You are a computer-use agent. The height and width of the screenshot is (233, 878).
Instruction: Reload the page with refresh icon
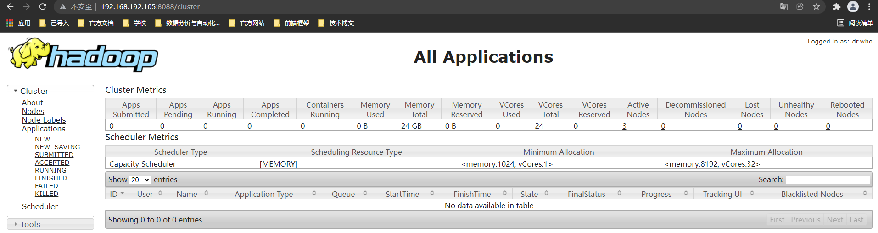pyautogui.click(x=43, y=6)
